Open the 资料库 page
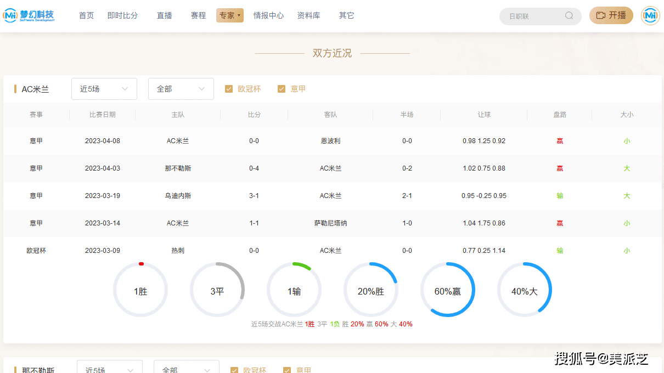Viewport: 664px width, 373px height. click(x=308, y=15)
